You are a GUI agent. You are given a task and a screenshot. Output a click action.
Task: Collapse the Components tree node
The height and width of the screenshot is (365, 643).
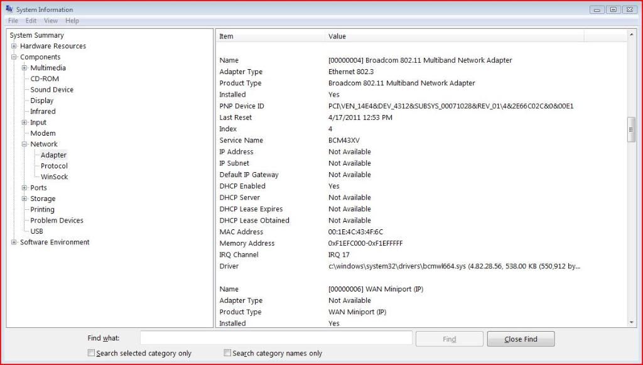click(x=14, y=57)
